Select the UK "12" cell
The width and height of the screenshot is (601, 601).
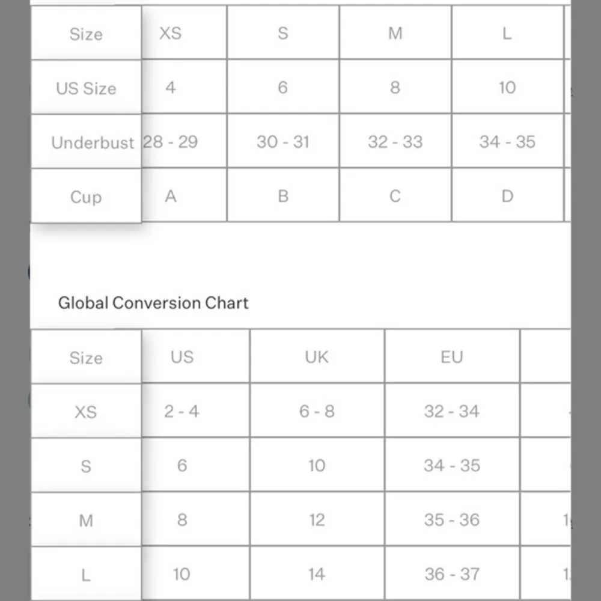pyautogui.click(x=317, y=520)
